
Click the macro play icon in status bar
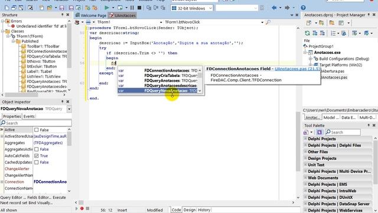(77, 208)
